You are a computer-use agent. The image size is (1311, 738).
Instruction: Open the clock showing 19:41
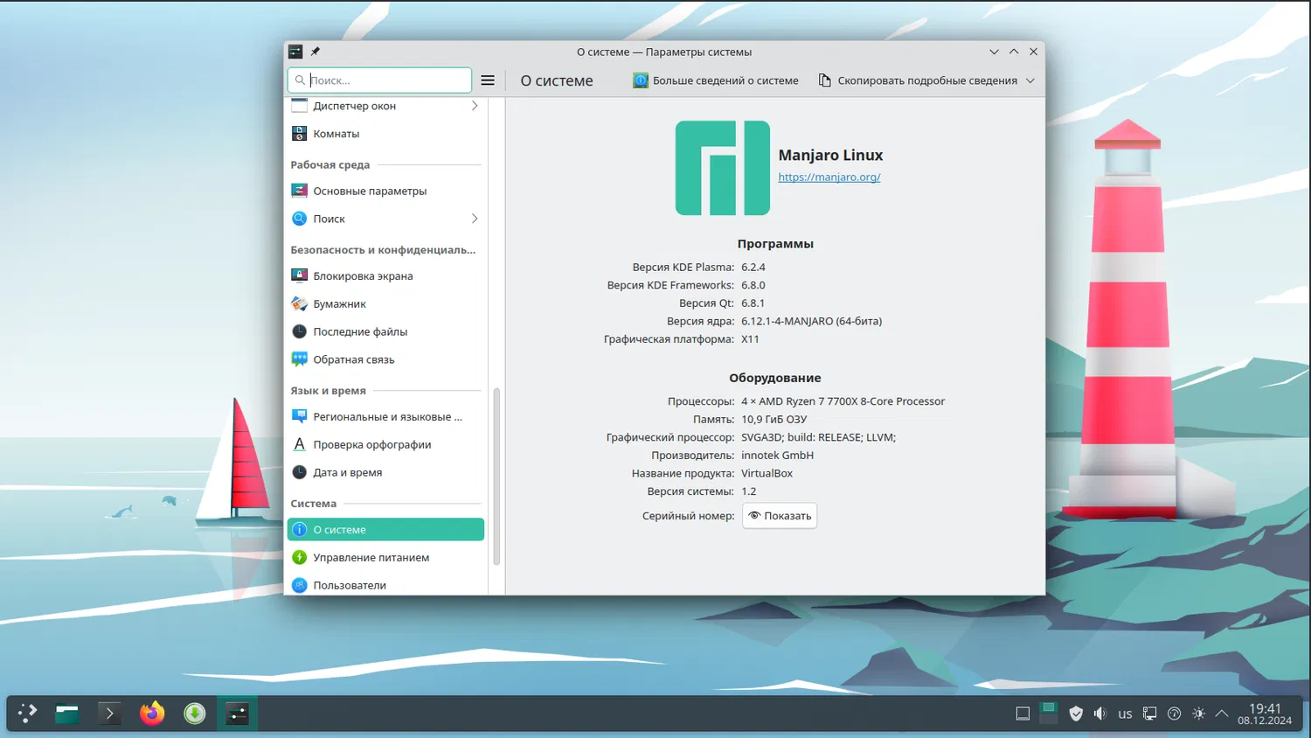(1265, 714)
